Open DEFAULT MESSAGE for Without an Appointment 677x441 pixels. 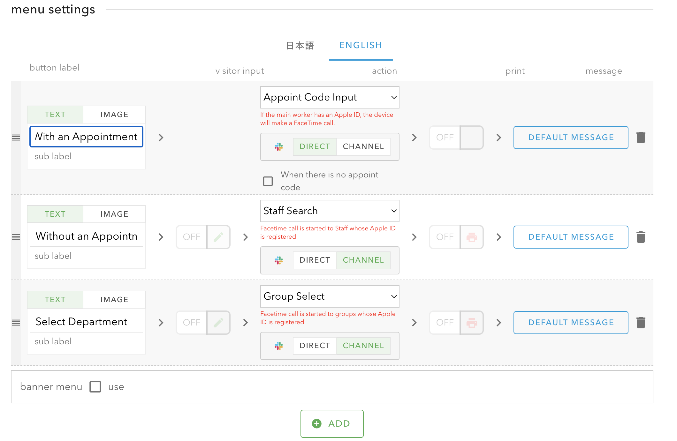click(571, 237)
